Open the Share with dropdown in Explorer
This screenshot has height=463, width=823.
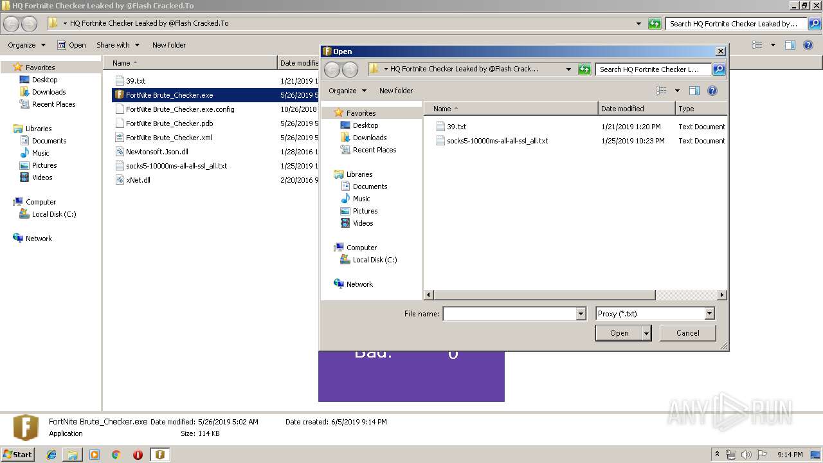pos(118,45)
